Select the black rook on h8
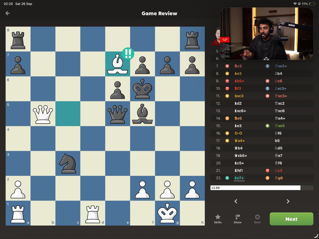This screenshot has height=239, width=319. tap(192, 40)
